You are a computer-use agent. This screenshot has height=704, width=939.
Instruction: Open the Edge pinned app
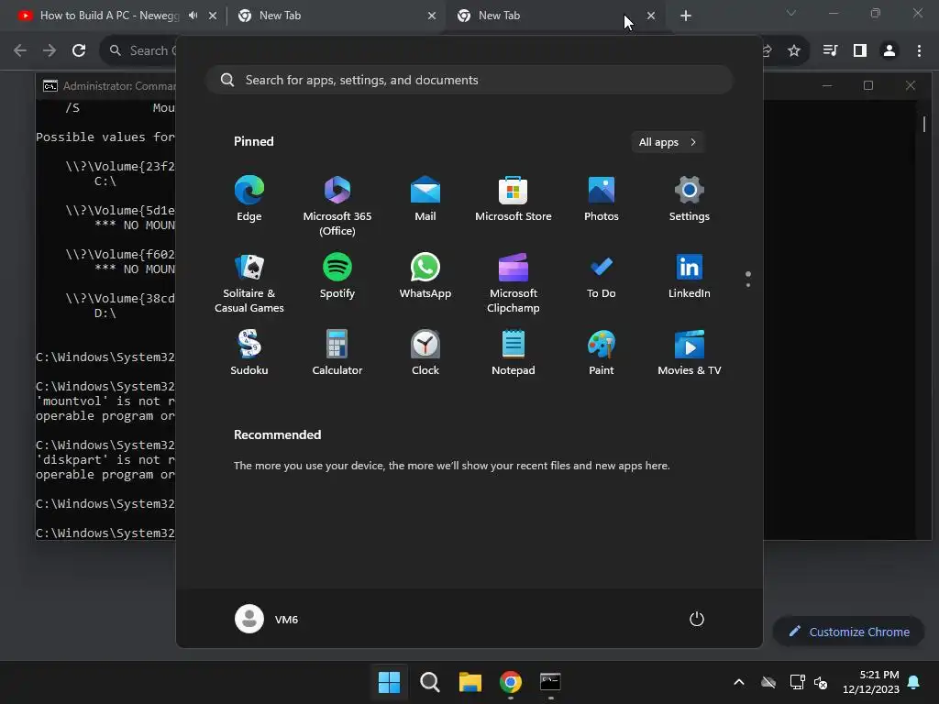click(x=249, y=199)
